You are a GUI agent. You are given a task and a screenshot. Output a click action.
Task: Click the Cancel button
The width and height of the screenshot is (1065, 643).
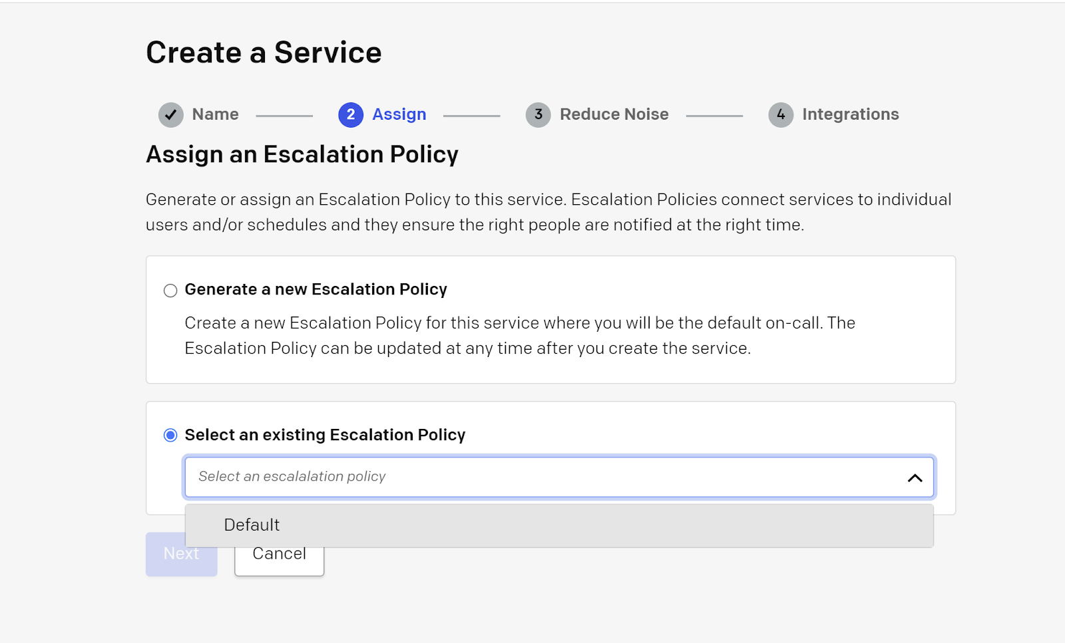click(x=279, y=553)
